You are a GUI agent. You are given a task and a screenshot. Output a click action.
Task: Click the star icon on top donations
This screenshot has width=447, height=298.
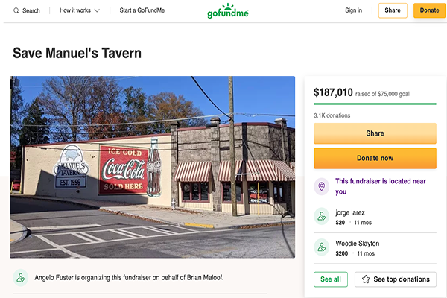364,279
